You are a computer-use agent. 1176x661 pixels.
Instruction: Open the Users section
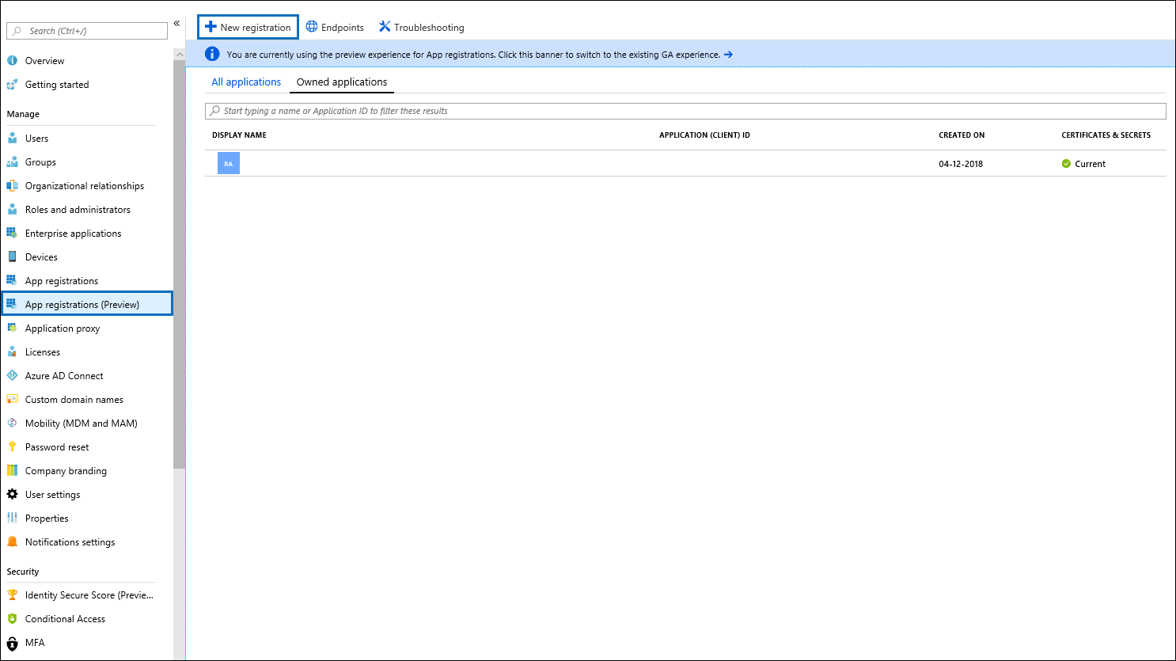tap(36, 138)
